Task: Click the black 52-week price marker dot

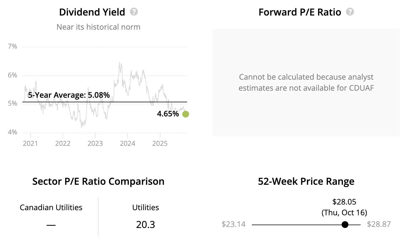Action: point(345,225)
